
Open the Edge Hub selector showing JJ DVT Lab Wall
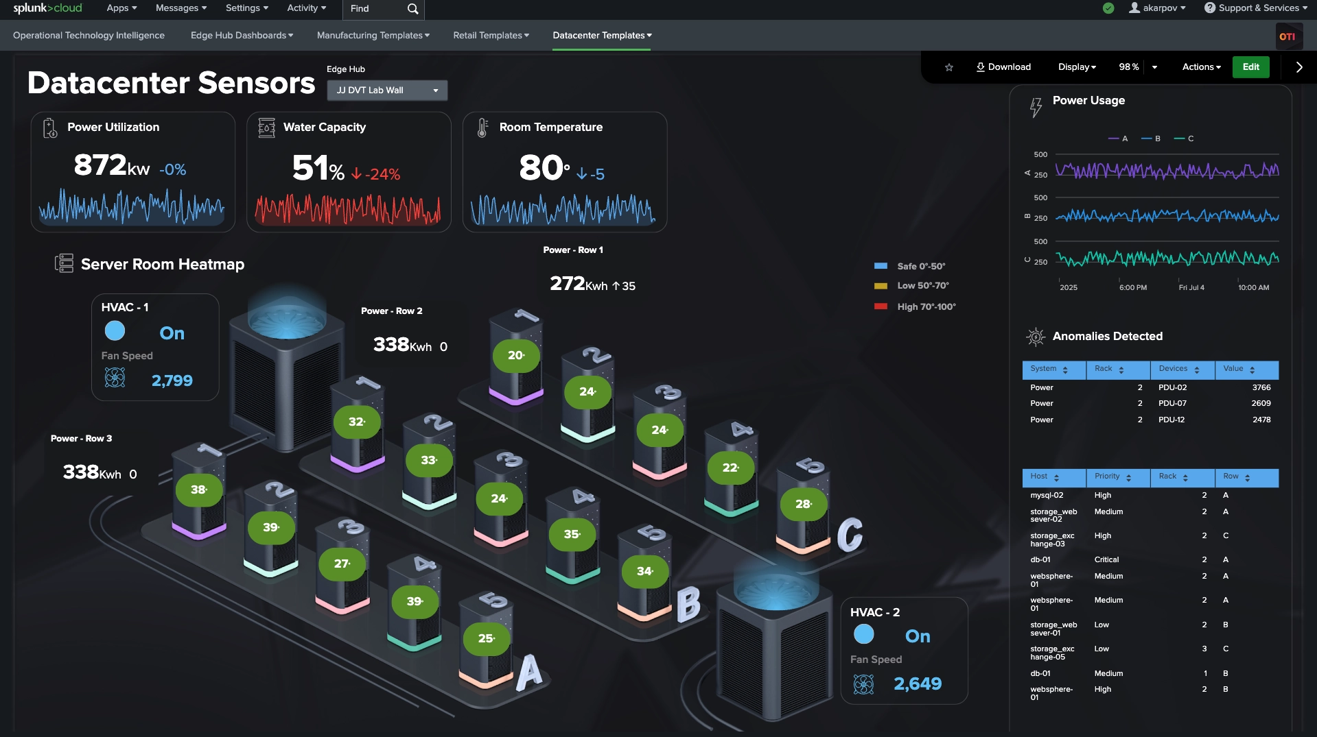(386, 90)
